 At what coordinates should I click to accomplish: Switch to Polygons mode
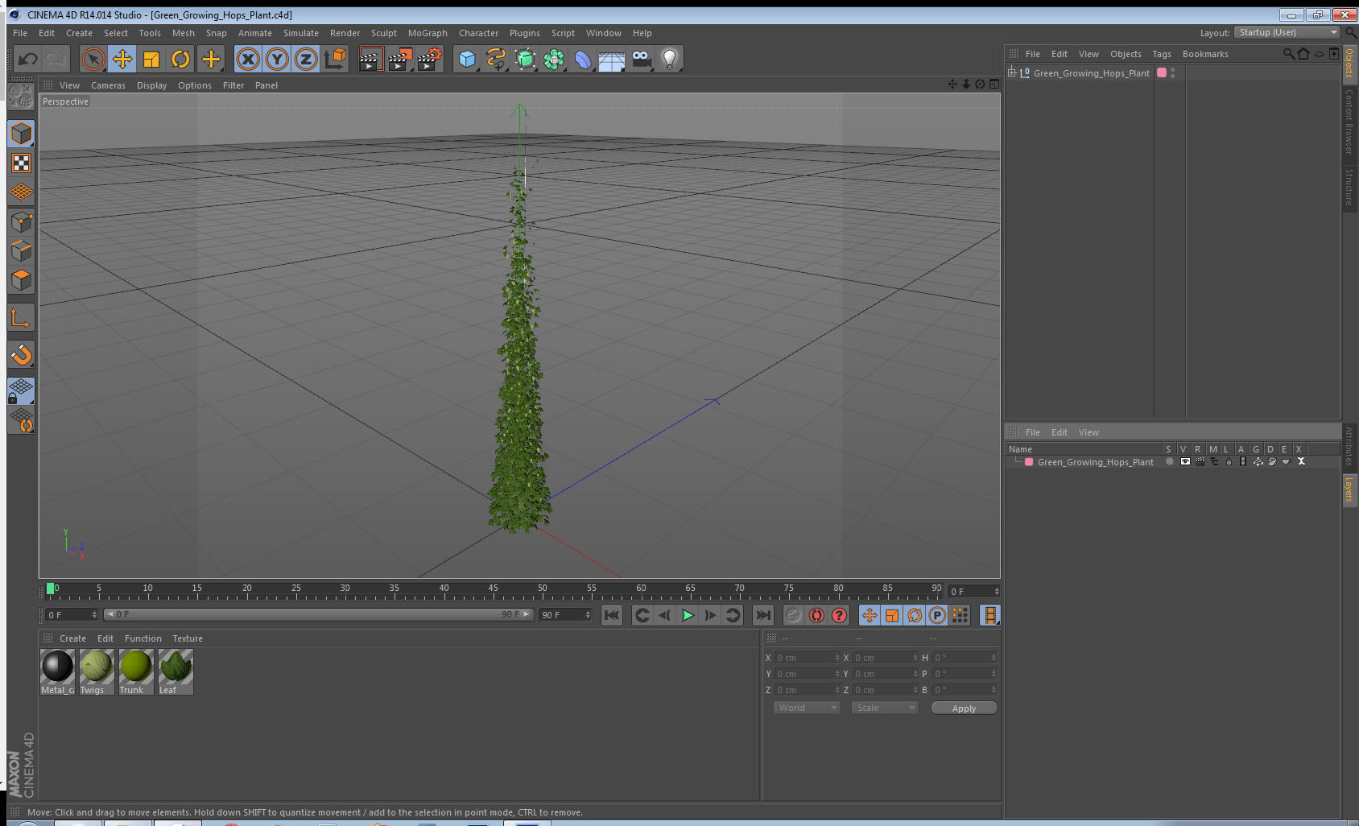tap(22, 279)
